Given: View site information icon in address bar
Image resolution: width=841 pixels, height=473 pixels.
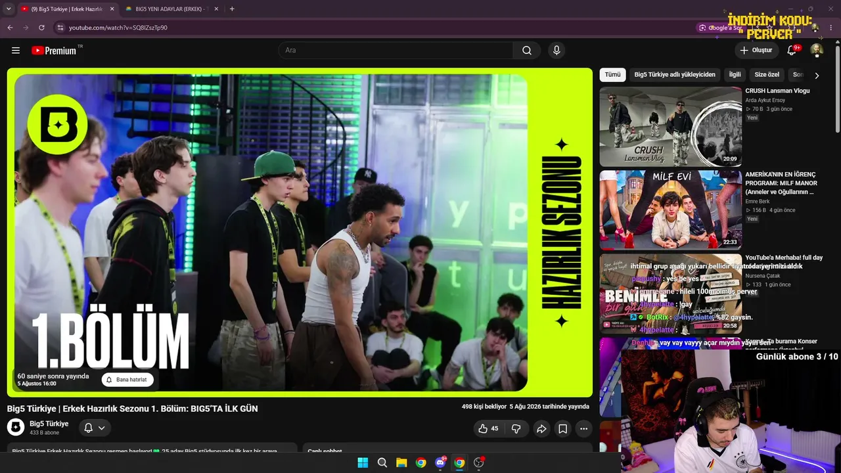Looking at the screenshot, I should coord(60,28).
